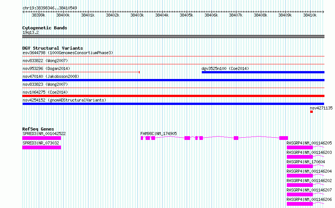Select the FAM98C exon near 38407k
The height and width of the screenshot is (208, 335).
(236, 138)
